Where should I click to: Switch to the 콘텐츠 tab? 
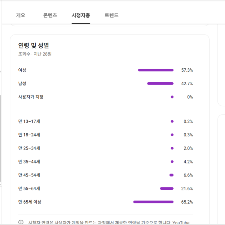(50, 15)
